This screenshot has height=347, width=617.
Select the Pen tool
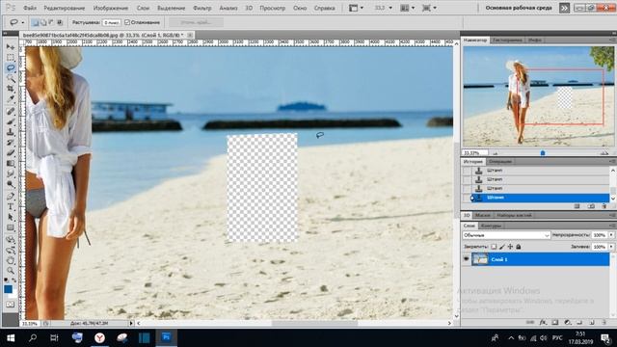coord(11,196)
